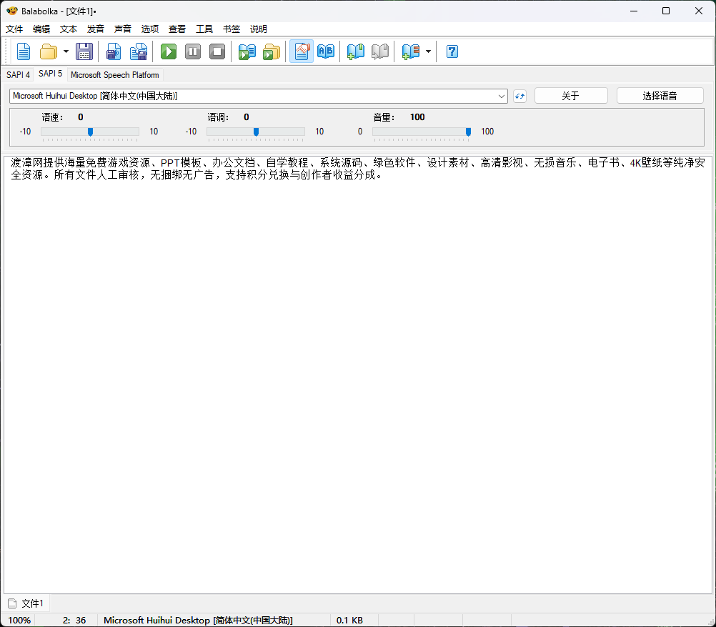Start reading aloud with green play button
This screenshot has width=716, height=627.
tap(169, 51)
